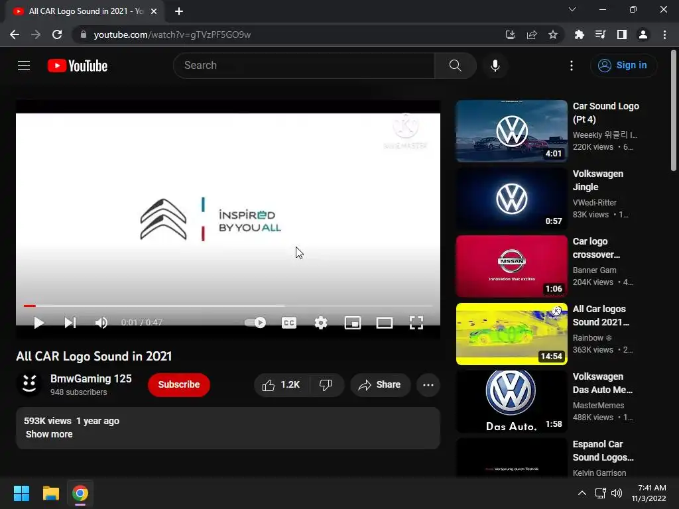
Task: Skip to the next video
Action: (x=70, y=323)
